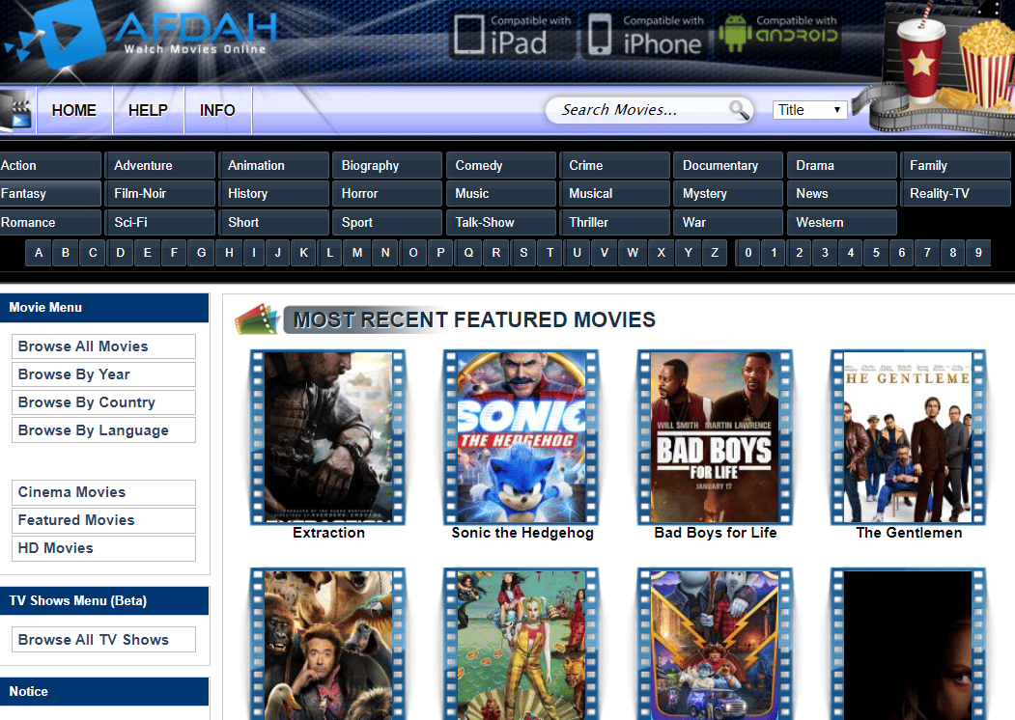Open the Harley Quinn movie poster

(522, 645)
